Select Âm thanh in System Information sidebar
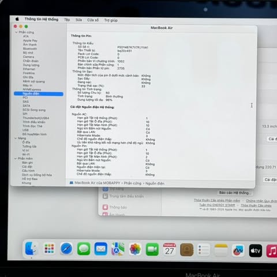The width and height of the screenshot is (277, 277). (x=30, y=44)
